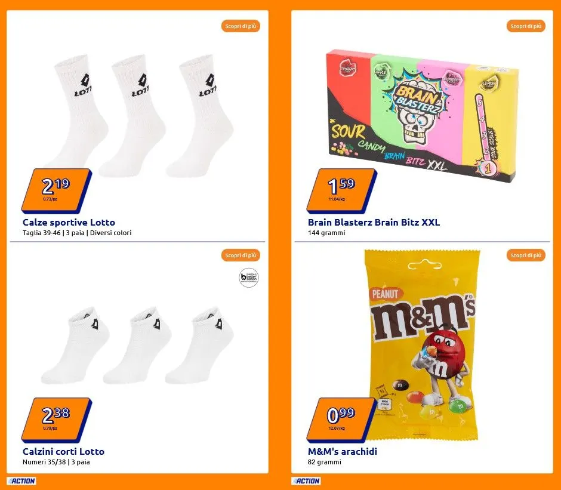This screenshot has height=490, width=561.
Task: Open the Calze sportive Lotto title link
Action: point(69,222)
